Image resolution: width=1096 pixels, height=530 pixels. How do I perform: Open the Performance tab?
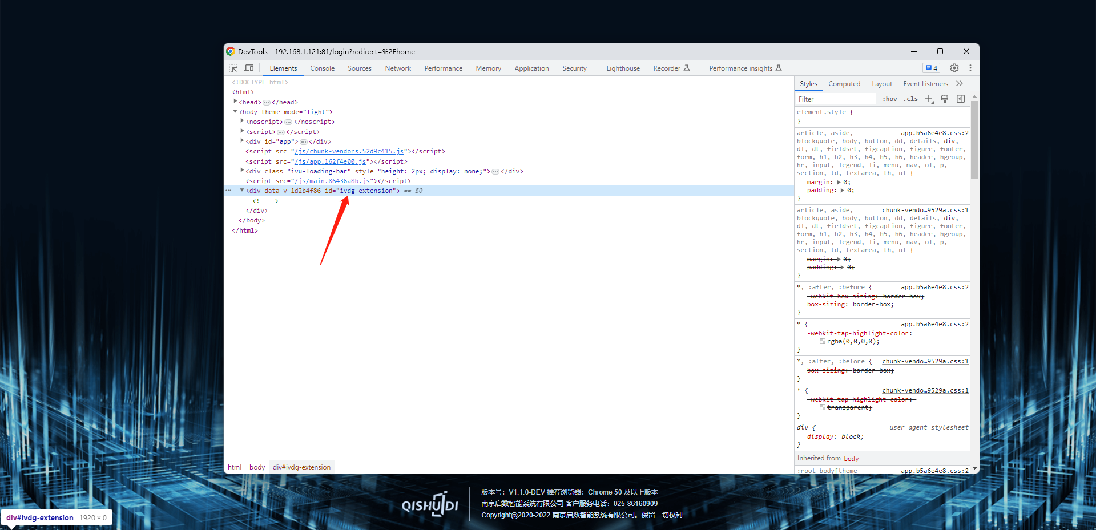[444, 68]
